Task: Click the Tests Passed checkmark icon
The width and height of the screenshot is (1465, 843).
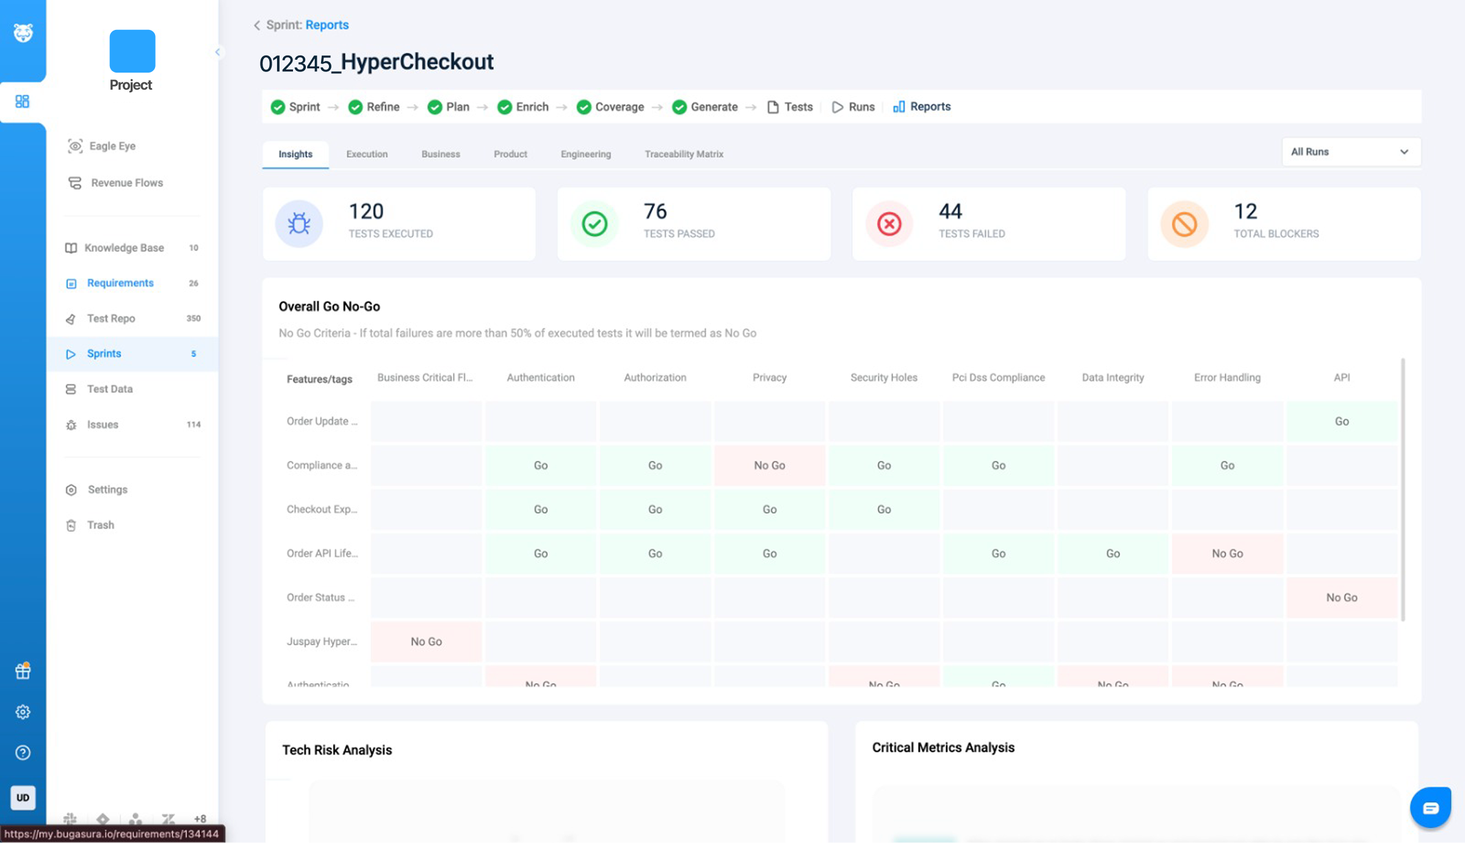Action: [594, 224]
